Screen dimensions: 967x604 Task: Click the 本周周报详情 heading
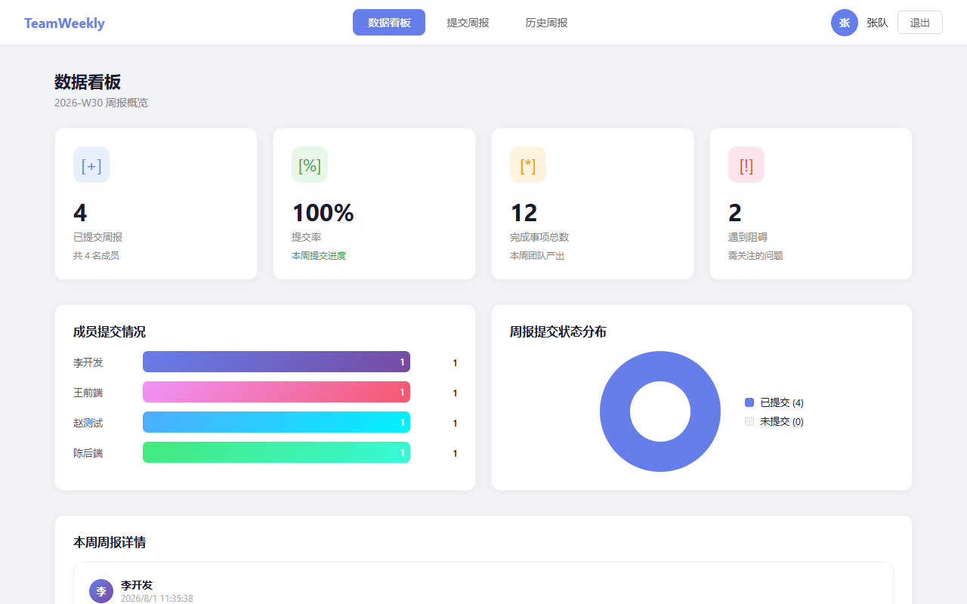110,542
